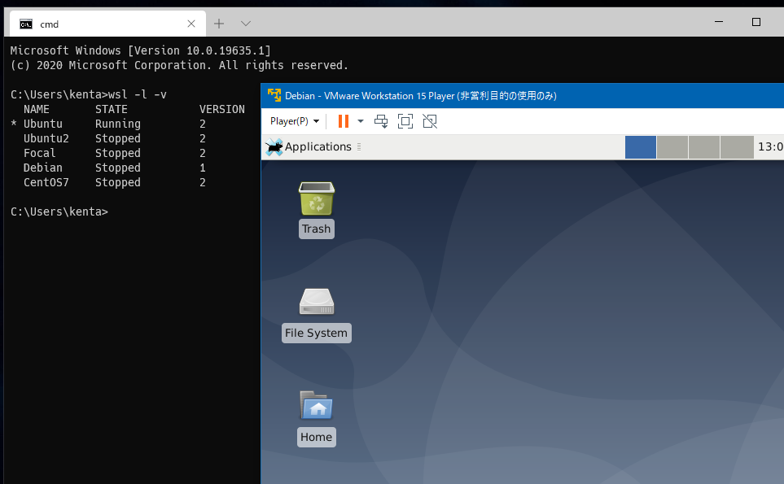Click the STATE column header

[x=112, y=109]
